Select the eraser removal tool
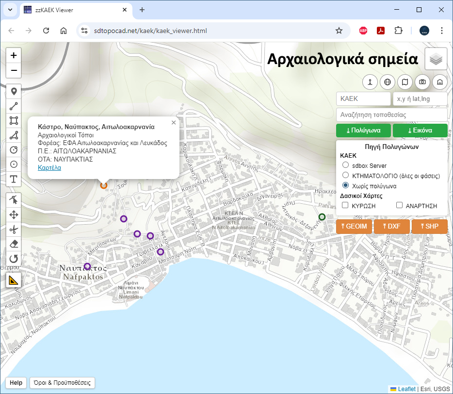Viewport: 453px width, 394px height. tap(14, 244)
